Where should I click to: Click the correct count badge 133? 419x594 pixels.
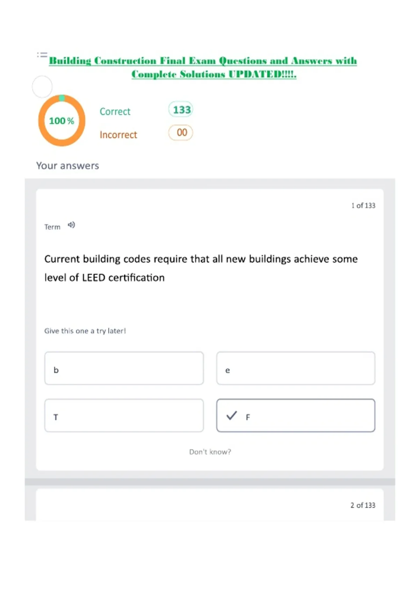181,110
